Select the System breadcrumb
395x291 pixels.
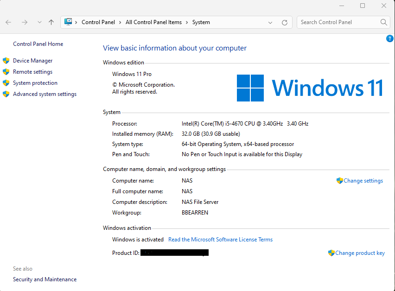tap(201, 22)
